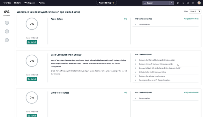Skip the Azure Setup section
Image resolution: width=203 pixels, height=117 pixels.
click(125, 19)
